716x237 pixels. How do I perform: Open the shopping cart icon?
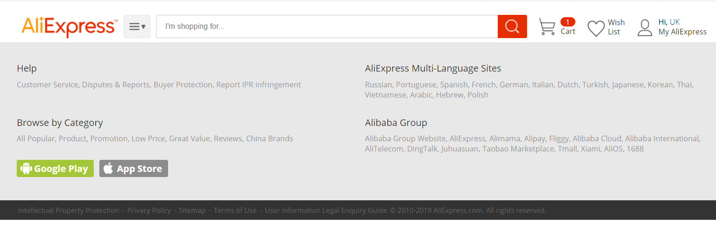pos(547,27)
